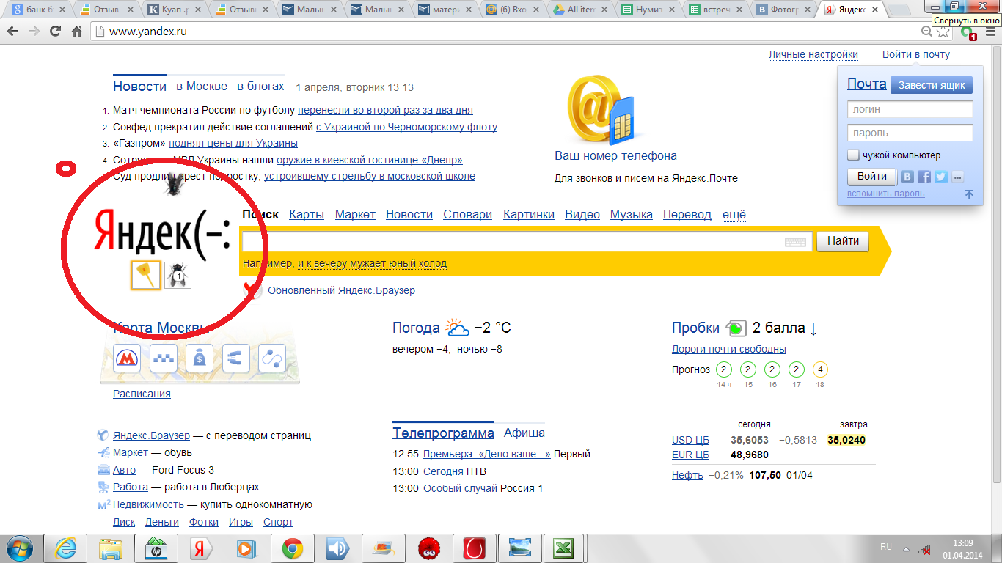Open the Личные настройки link
Viewport: 1002px width, 563px height.
tap(813, 54)
